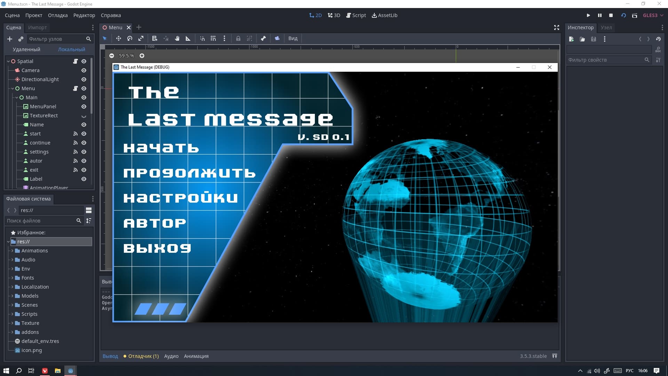Activate the Pan mode hand tool

177,38
